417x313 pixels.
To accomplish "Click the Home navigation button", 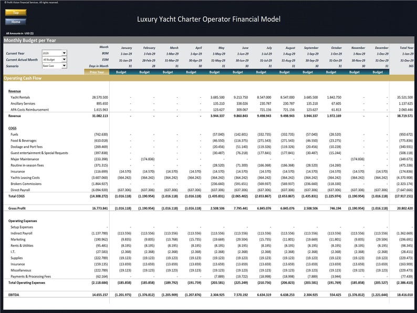I will click(x=16, y=22).
